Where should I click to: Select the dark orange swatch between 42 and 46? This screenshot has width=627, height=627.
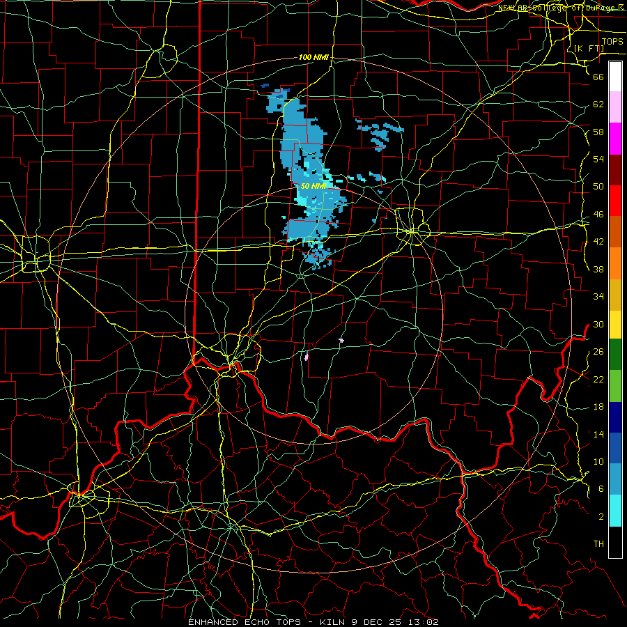[x=615, y=232]
